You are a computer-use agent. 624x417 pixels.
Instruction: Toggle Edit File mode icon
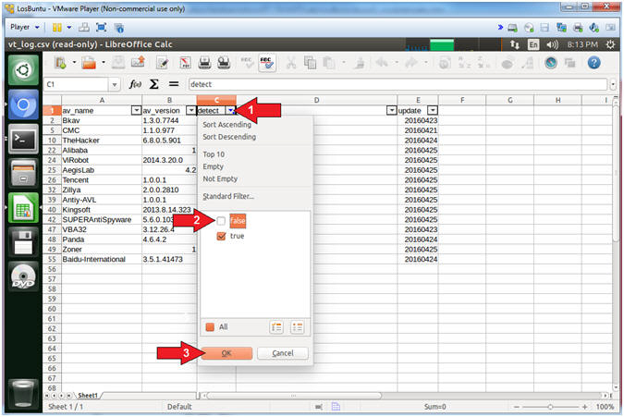click(163, 63)
